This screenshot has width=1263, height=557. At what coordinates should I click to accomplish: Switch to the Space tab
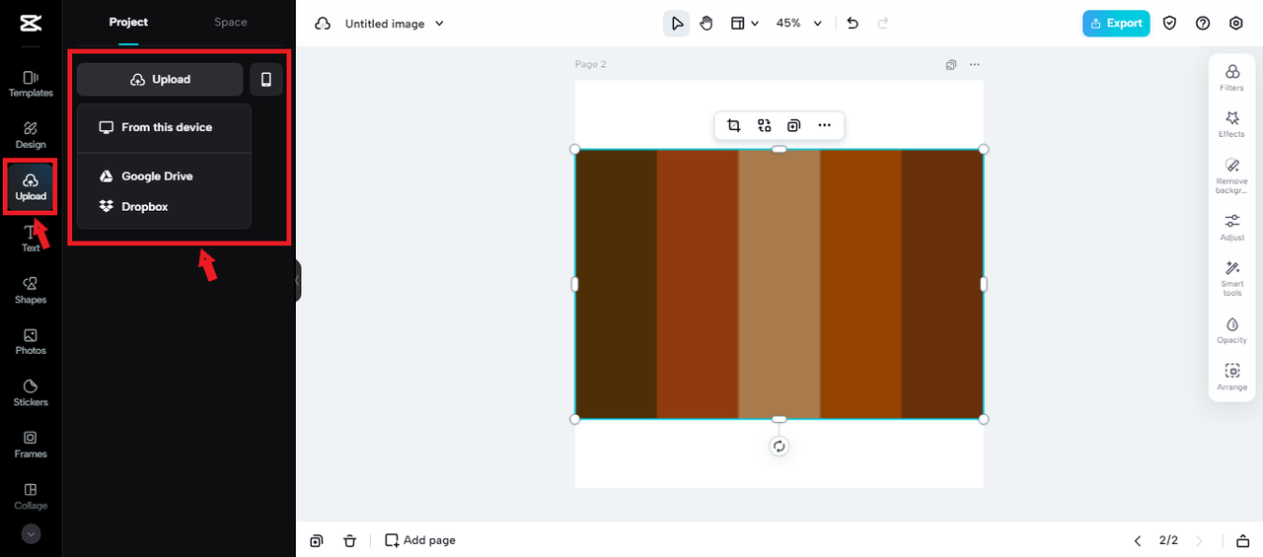pos(231,22)
